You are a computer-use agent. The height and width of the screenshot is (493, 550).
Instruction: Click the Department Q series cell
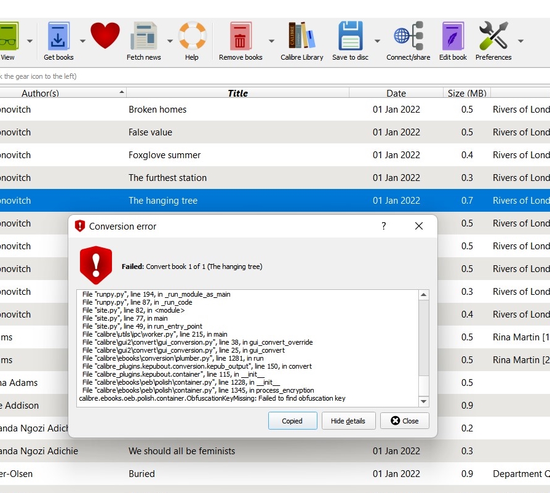(521, 474)
